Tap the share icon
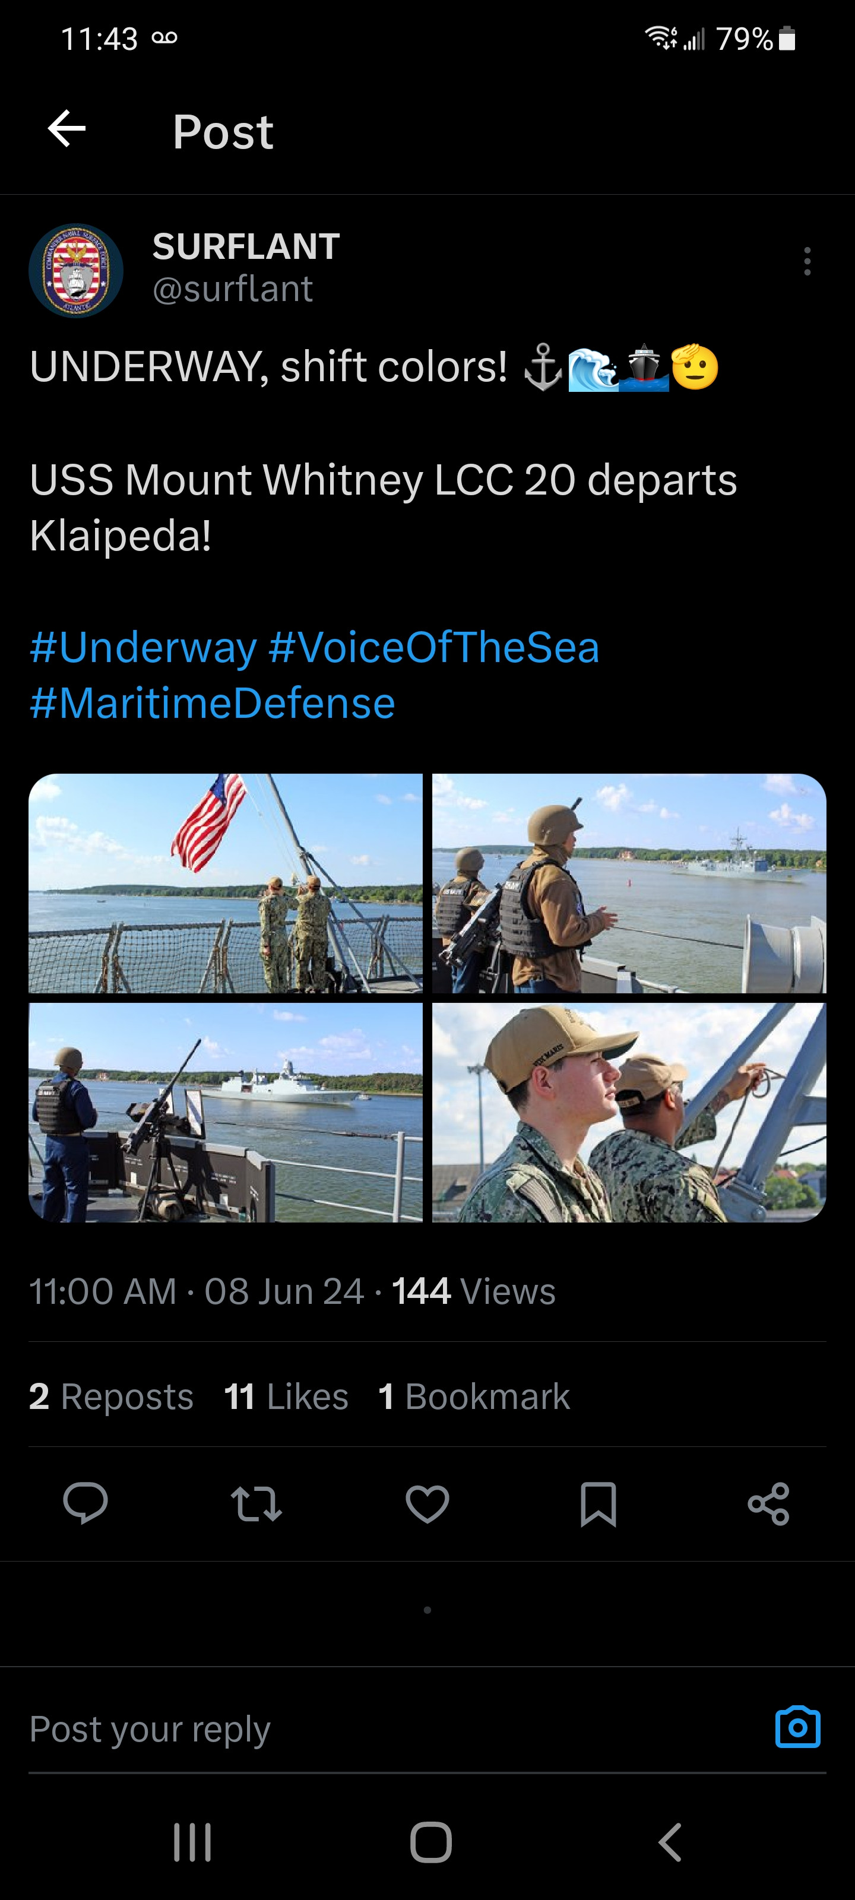Viewport: 855px width, 1900px height. (x=769, y=1504)
